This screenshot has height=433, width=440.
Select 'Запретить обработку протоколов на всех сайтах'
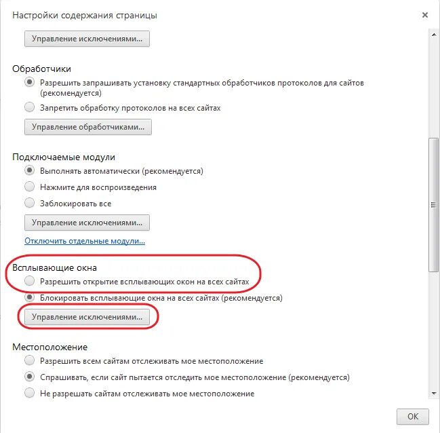(29, 107)
